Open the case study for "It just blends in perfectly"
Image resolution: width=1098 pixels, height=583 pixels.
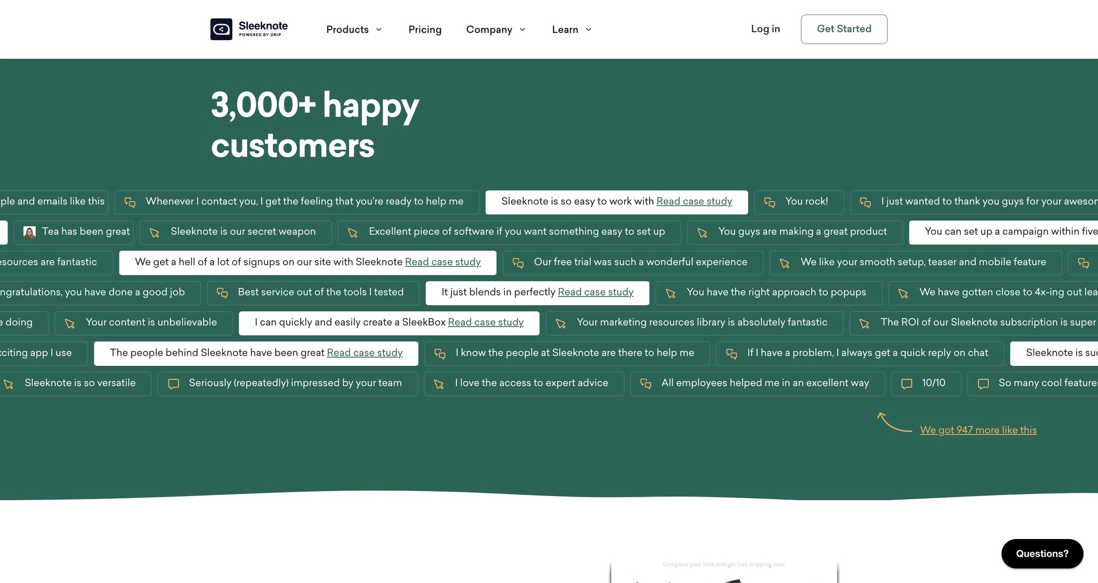pos(595,292)
